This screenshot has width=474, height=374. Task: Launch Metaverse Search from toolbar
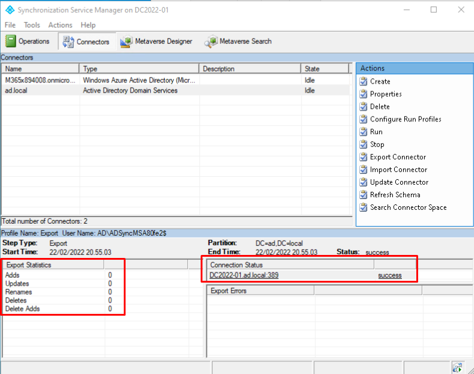[238, 41]
